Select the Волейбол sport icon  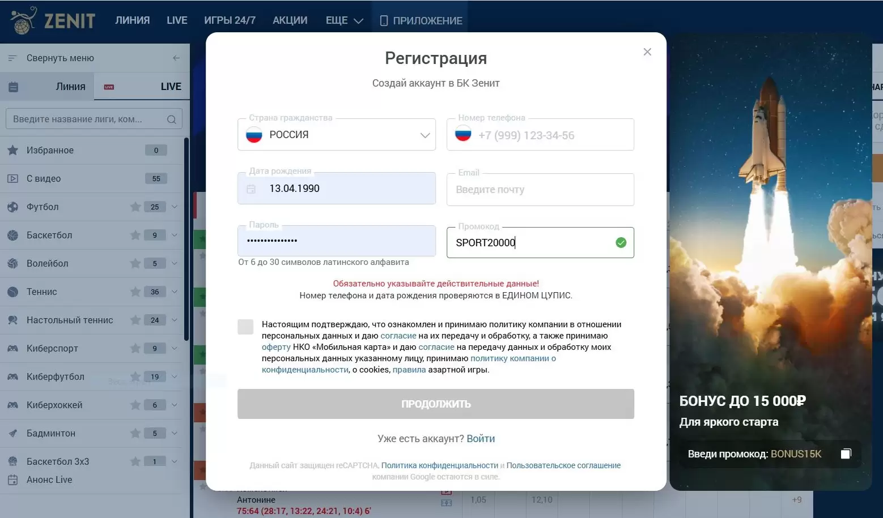coord(14,263)
